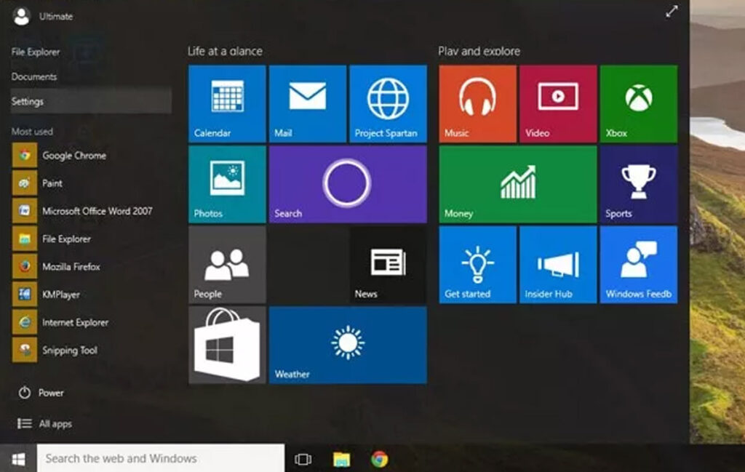Open the Ultimate account menu

(44, 15)
